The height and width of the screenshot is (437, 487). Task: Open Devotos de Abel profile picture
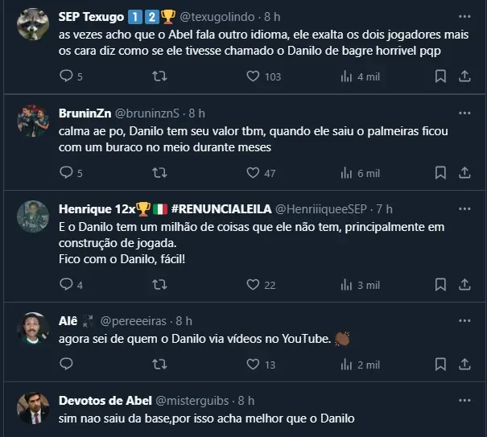click(33, 408)
